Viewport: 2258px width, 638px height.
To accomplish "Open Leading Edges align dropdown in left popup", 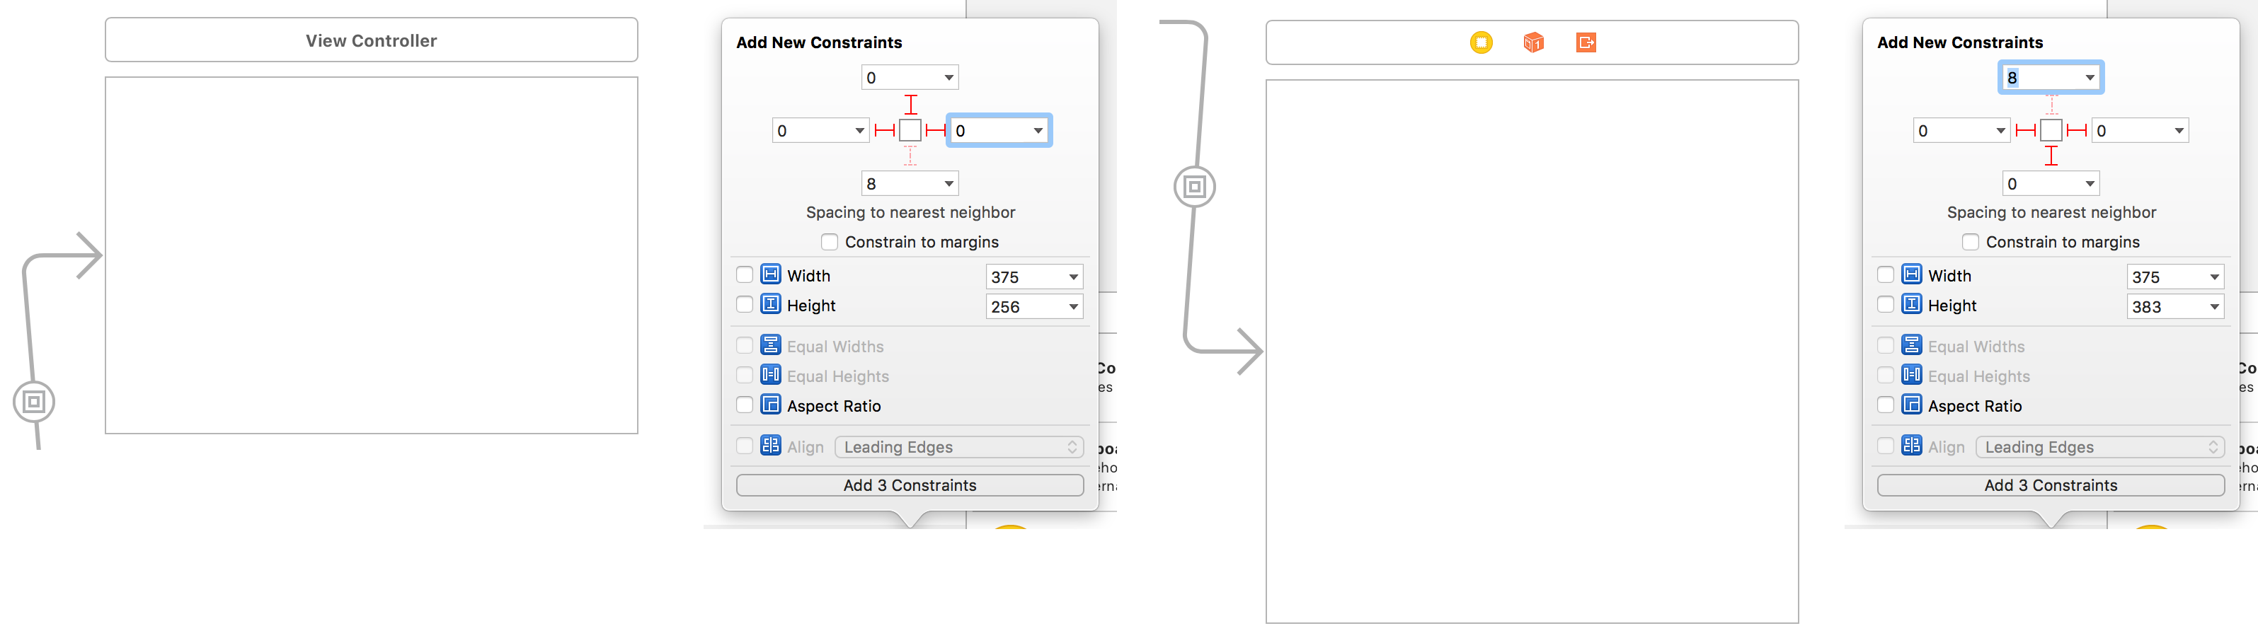I will (x=959, y=447).
